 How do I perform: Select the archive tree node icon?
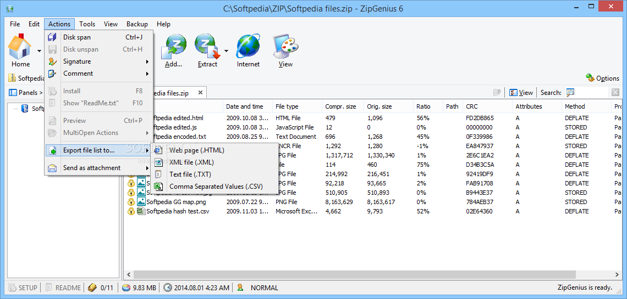[25, 109]
